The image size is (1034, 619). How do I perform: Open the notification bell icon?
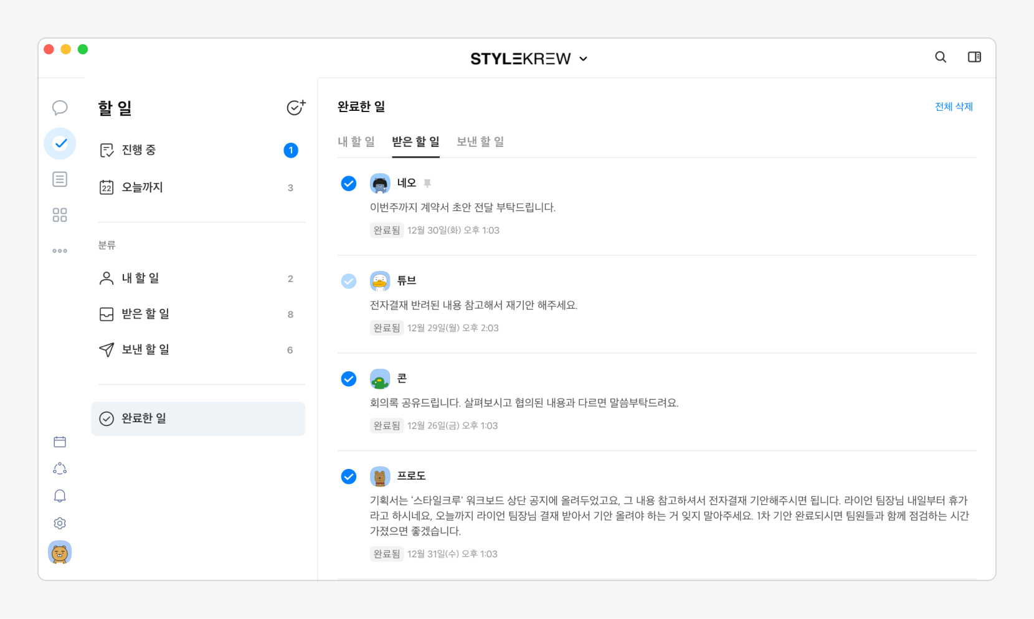point(60,496)
